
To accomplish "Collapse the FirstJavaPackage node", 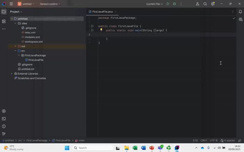I will coord(19,55).
